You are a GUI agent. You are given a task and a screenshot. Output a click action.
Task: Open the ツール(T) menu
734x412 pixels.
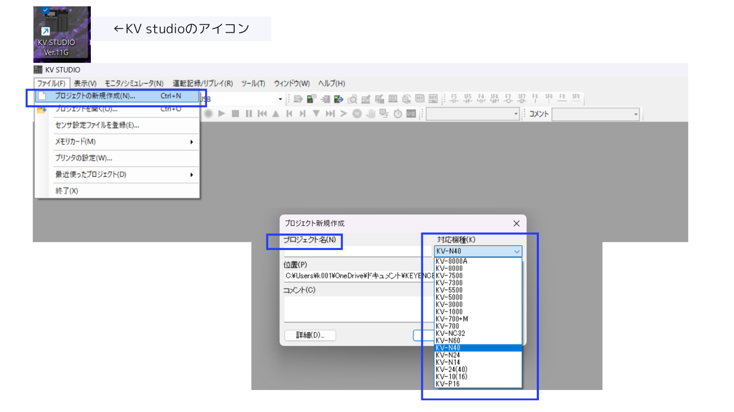pyautogui.click(x=253, y=83)
